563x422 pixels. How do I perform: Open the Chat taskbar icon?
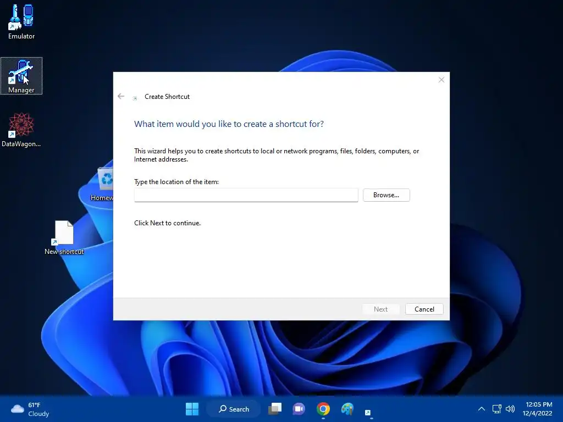(299, 409)
